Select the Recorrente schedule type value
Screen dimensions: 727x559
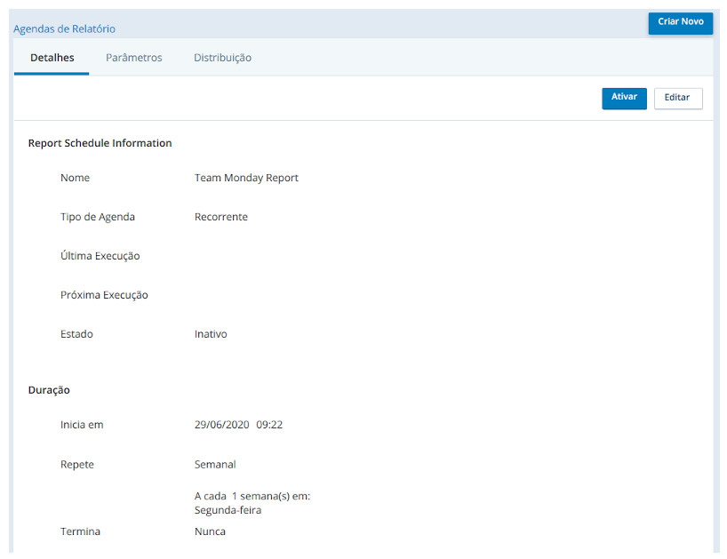click(220, 217)
